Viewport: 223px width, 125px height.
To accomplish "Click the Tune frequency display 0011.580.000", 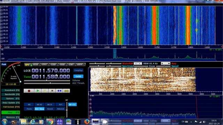I will pyautogui.click(x=51, y=77).
